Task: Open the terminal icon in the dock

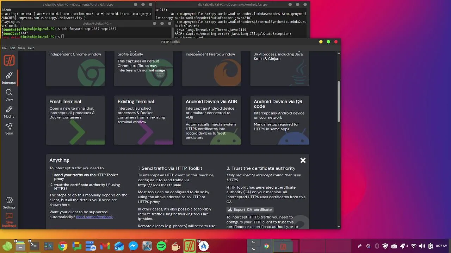Action: pyautogui.click(x=34, y=246)
